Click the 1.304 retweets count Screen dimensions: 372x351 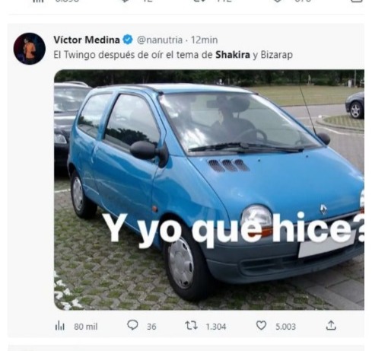tap(216, 327)
